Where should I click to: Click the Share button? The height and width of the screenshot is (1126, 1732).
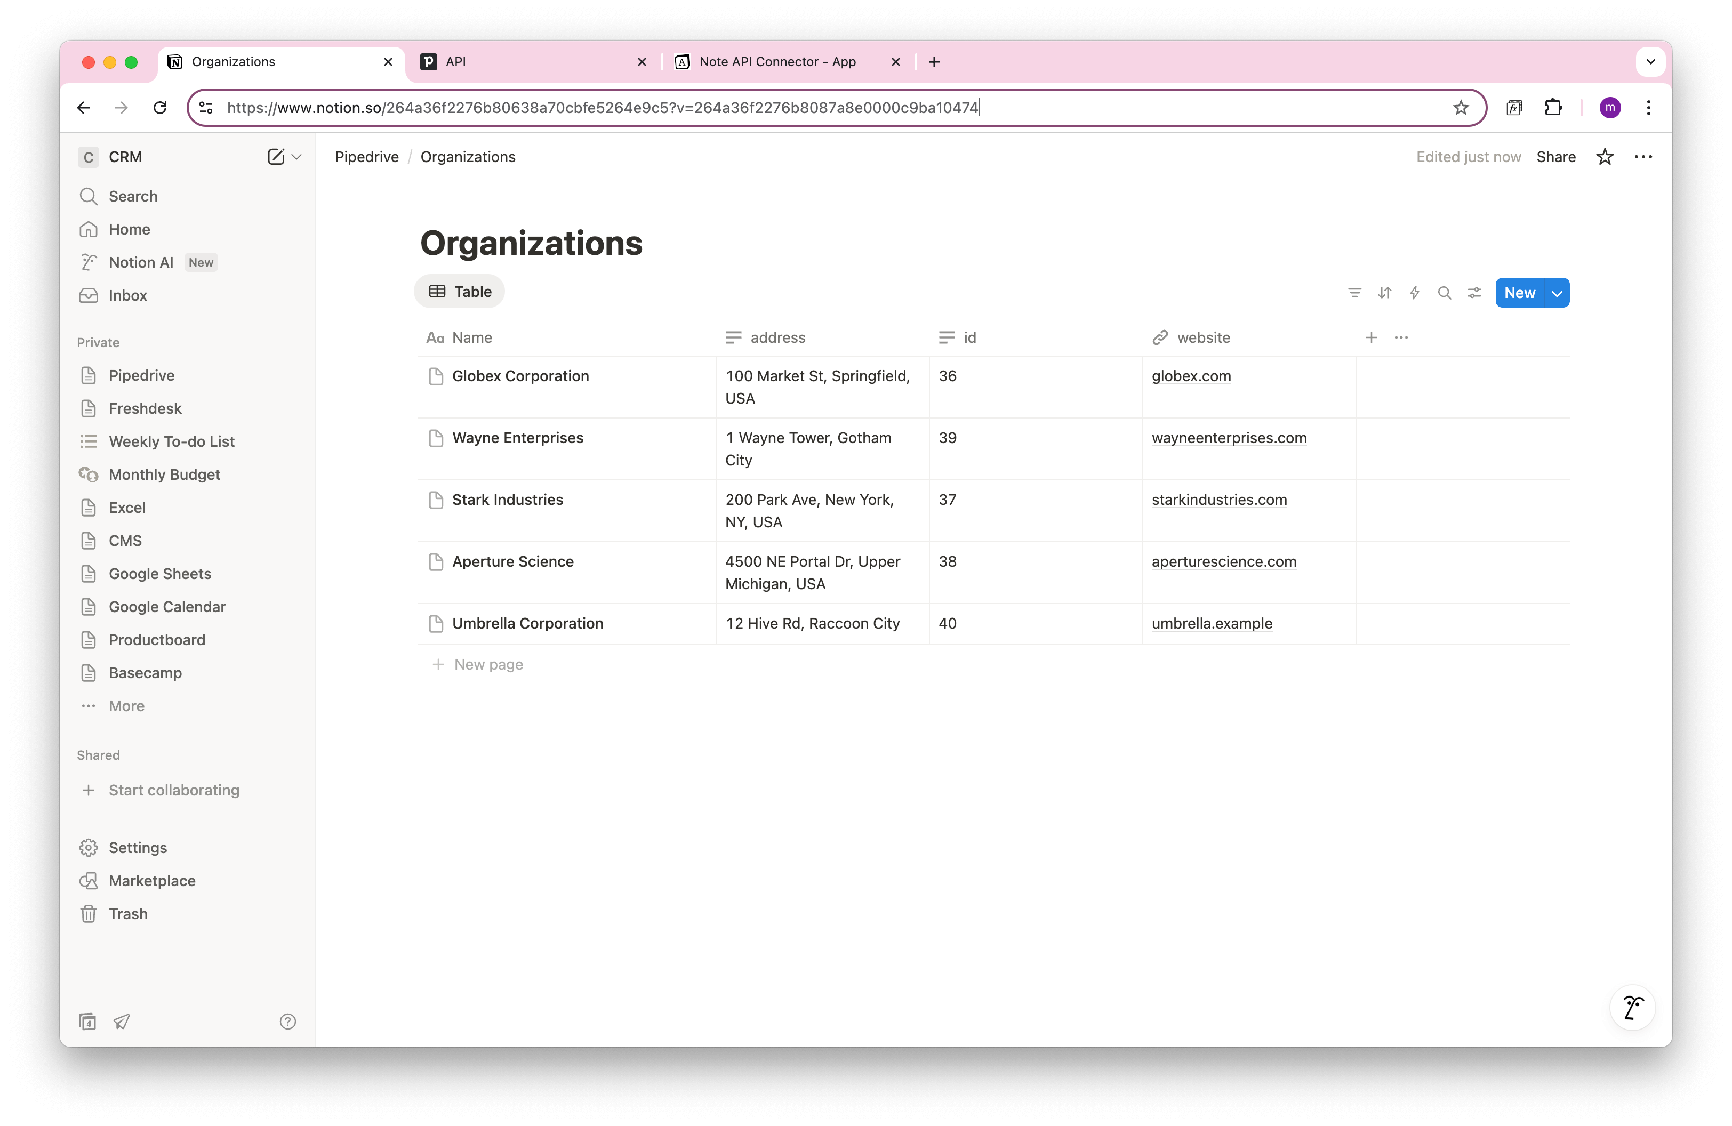(1556, 157)
